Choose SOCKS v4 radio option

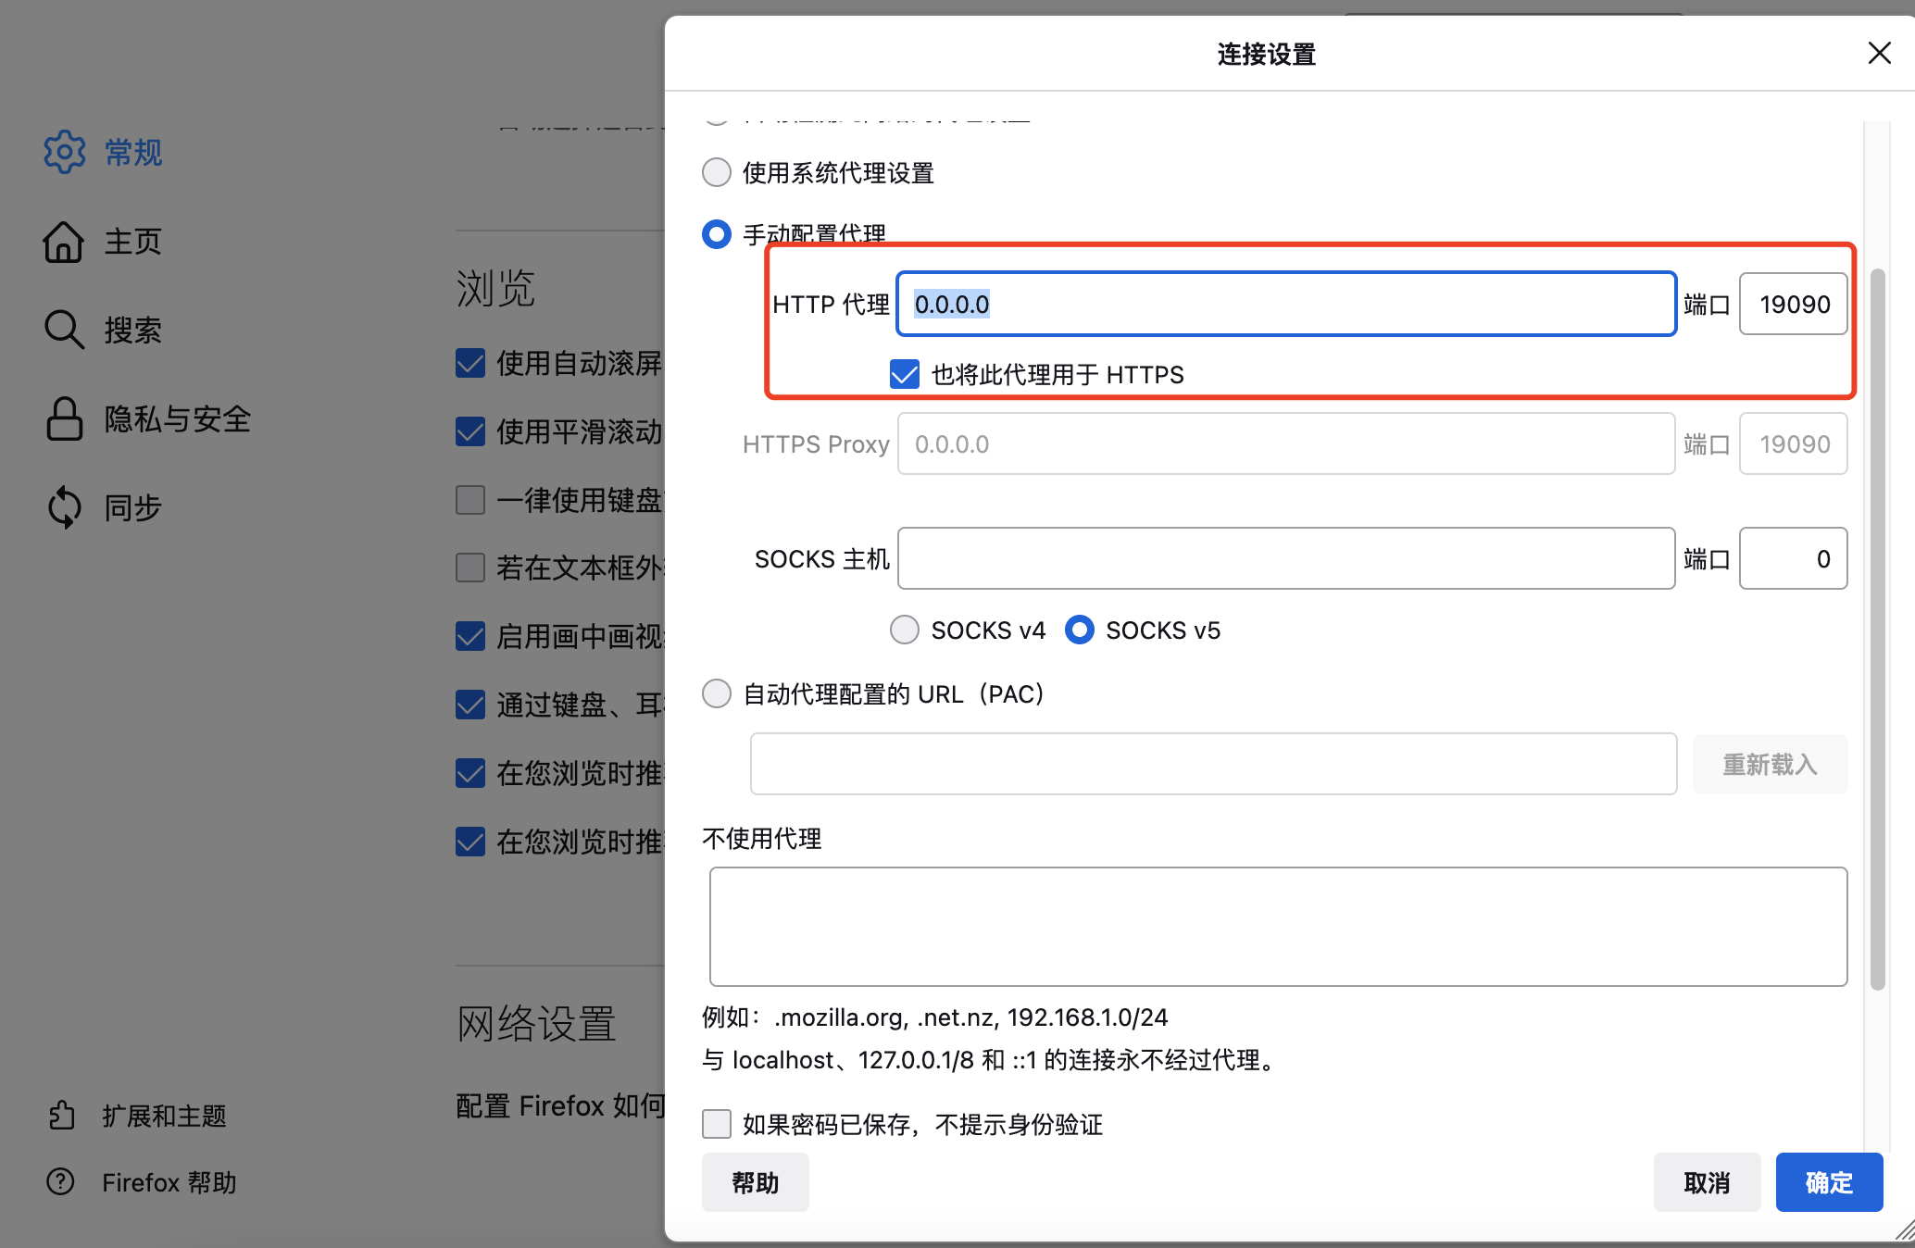point(905,630)
